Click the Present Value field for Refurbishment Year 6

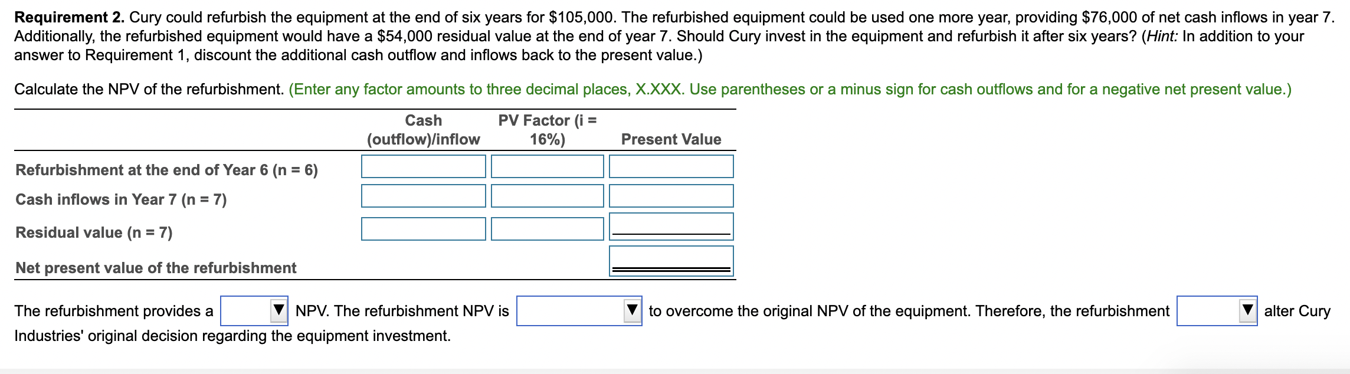(670, 167)
